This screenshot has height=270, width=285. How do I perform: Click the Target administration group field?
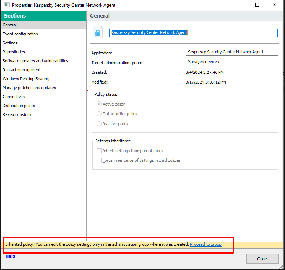tap(232, 62)
